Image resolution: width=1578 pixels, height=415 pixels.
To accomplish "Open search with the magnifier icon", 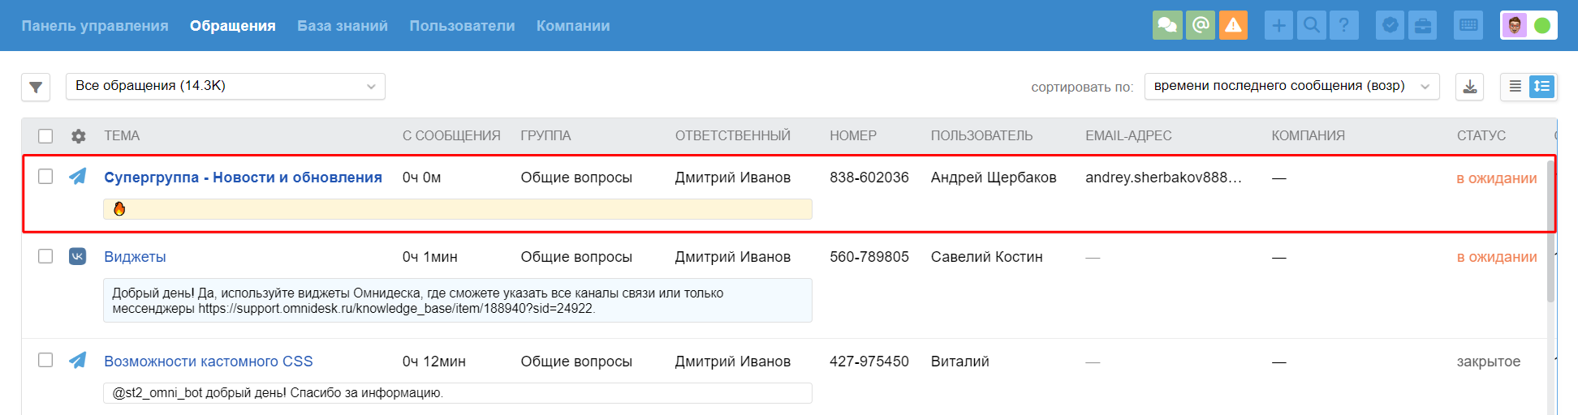I will 1311,25.
